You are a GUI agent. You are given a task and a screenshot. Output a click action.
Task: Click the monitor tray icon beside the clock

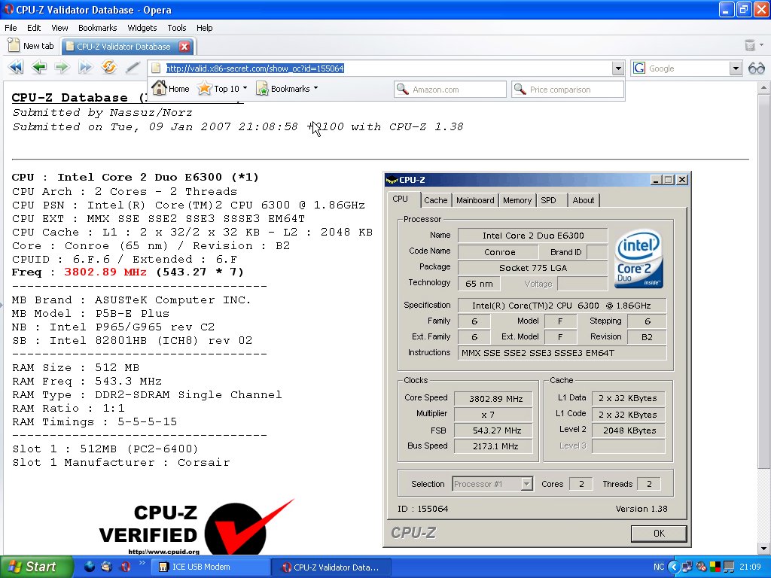(x=729, y=567)
